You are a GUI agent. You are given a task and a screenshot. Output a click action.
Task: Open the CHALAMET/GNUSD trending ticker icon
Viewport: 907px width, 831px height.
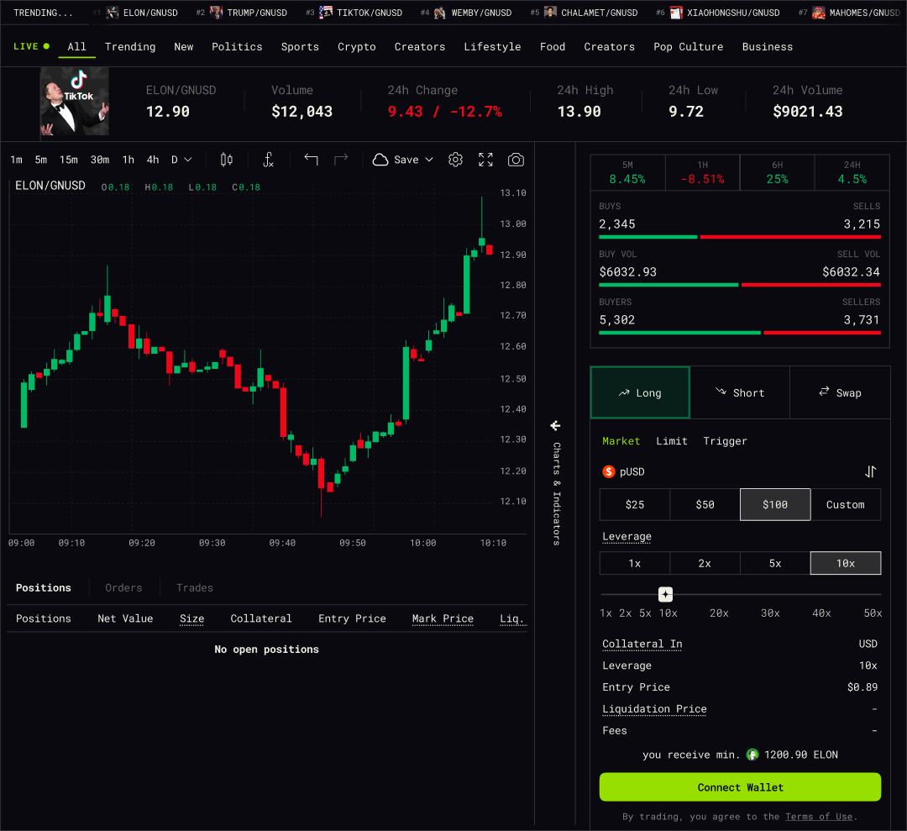point(550,13)
